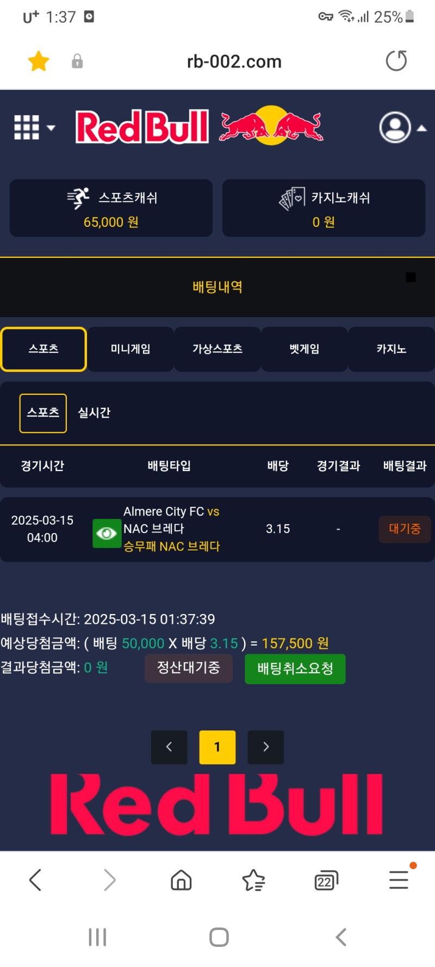Screen dimensions: 435x967
Task: Toggle the green eye icon for the match
Action: 107,533
